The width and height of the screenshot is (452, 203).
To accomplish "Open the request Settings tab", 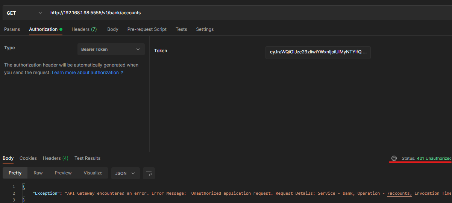I will click(x=205, y=29).
